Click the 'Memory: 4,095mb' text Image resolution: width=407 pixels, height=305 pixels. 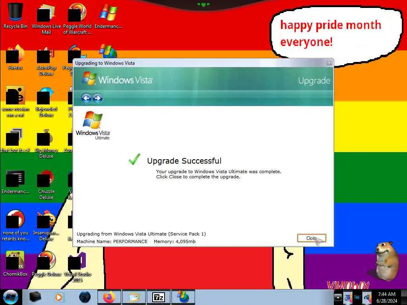coord(175,241)
